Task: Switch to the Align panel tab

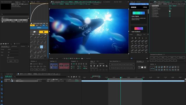Action: pyautogui.click(x=92, y=61)
